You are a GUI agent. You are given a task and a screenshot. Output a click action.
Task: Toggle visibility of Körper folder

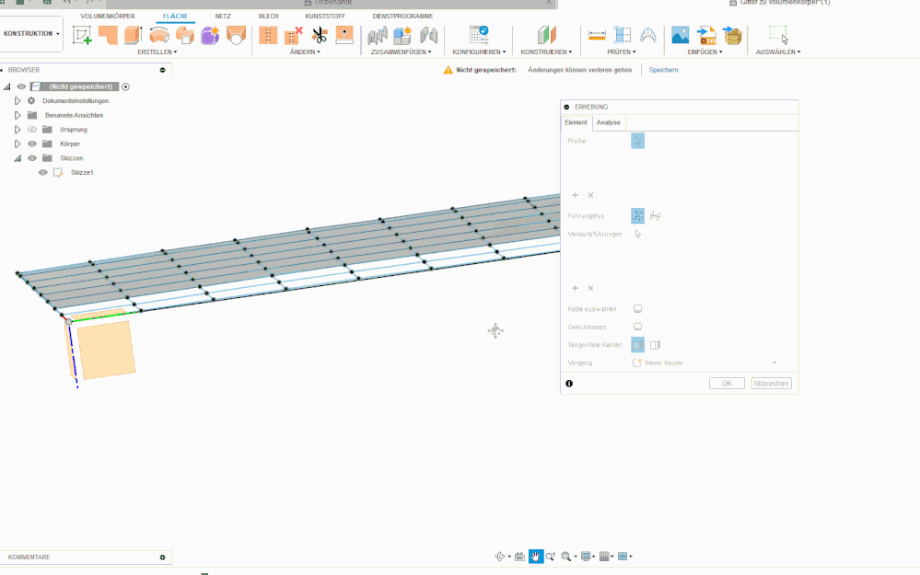tap(32, 144)
